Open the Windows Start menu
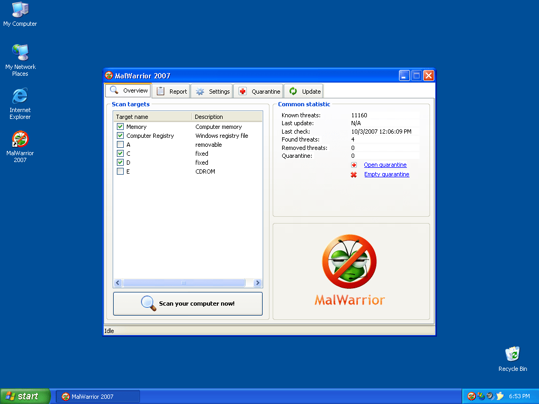 point(25,396)
